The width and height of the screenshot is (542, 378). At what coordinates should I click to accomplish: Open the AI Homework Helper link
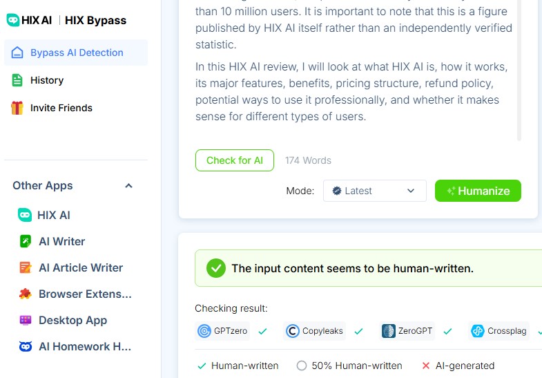click(x=85, y=346)
